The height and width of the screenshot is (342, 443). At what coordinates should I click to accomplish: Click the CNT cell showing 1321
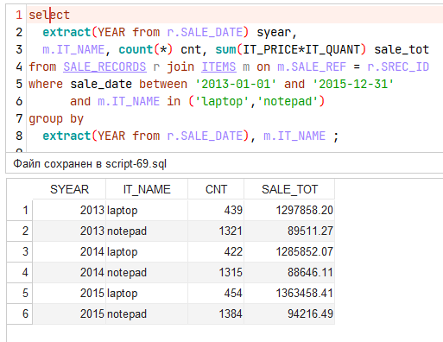(x=216, y=231)
